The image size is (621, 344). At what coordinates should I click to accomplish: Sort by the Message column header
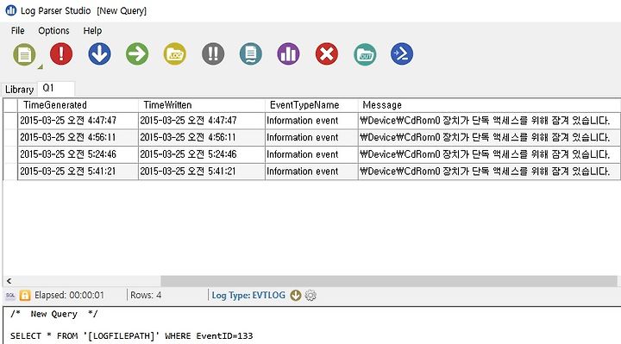(x=489, y=105)
